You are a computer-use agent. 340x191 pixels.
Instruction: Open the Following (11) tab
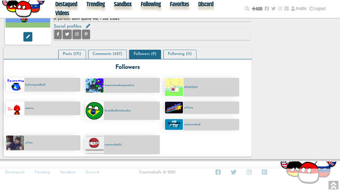180,54
